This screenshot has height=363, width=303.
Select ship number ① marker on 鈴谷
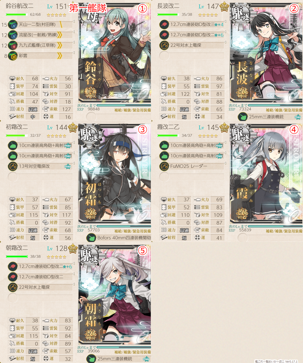pyautogui.click(x=143, y=8)
